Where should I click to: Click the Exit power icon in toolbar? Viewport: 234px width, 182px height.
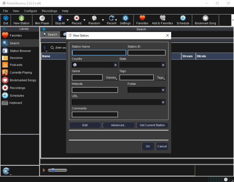pyautogui.click(x=6, y=18)
